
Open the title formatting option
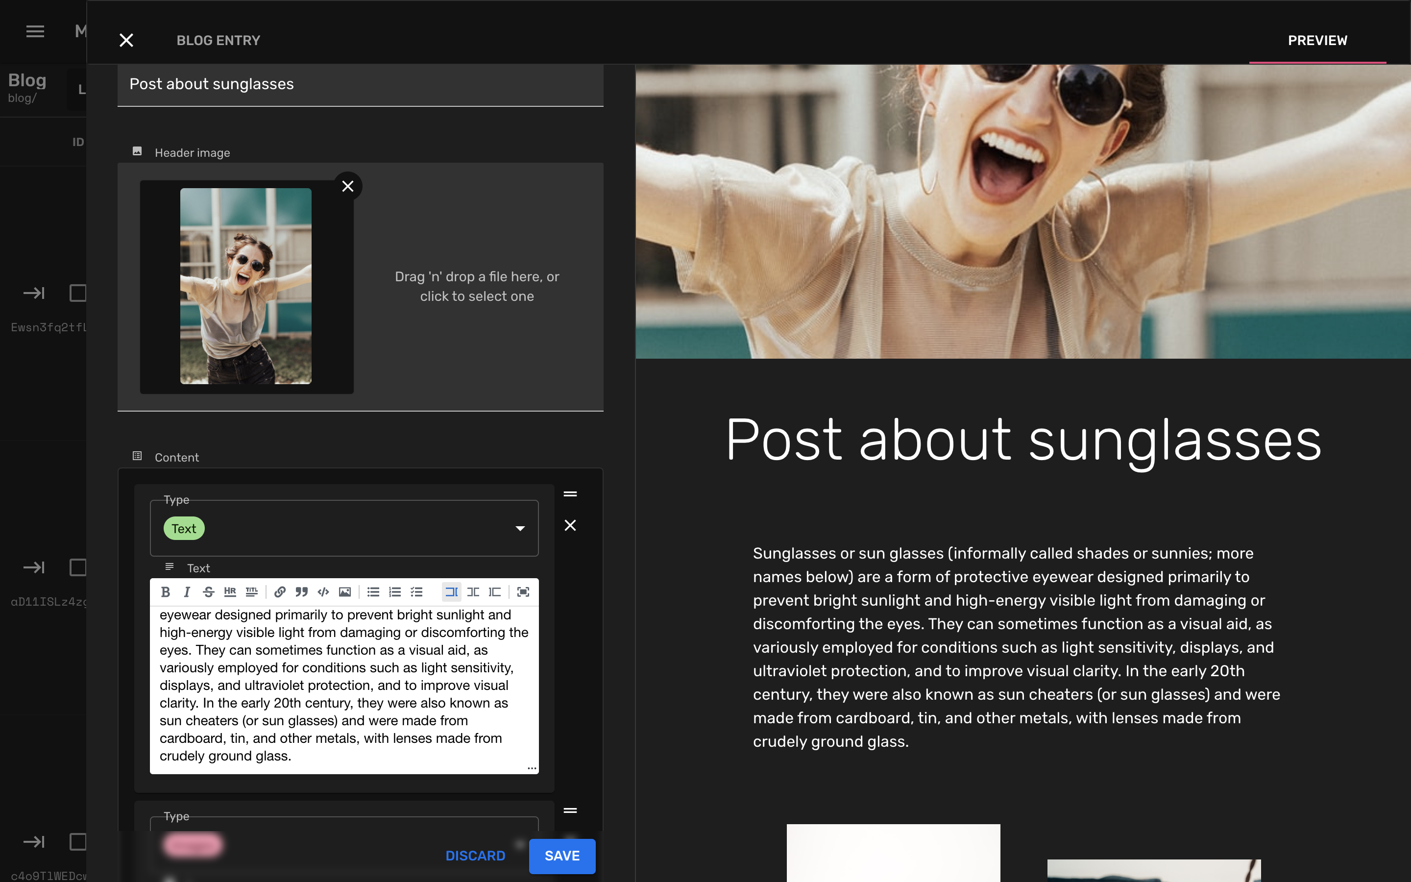(x=252, y=591)
